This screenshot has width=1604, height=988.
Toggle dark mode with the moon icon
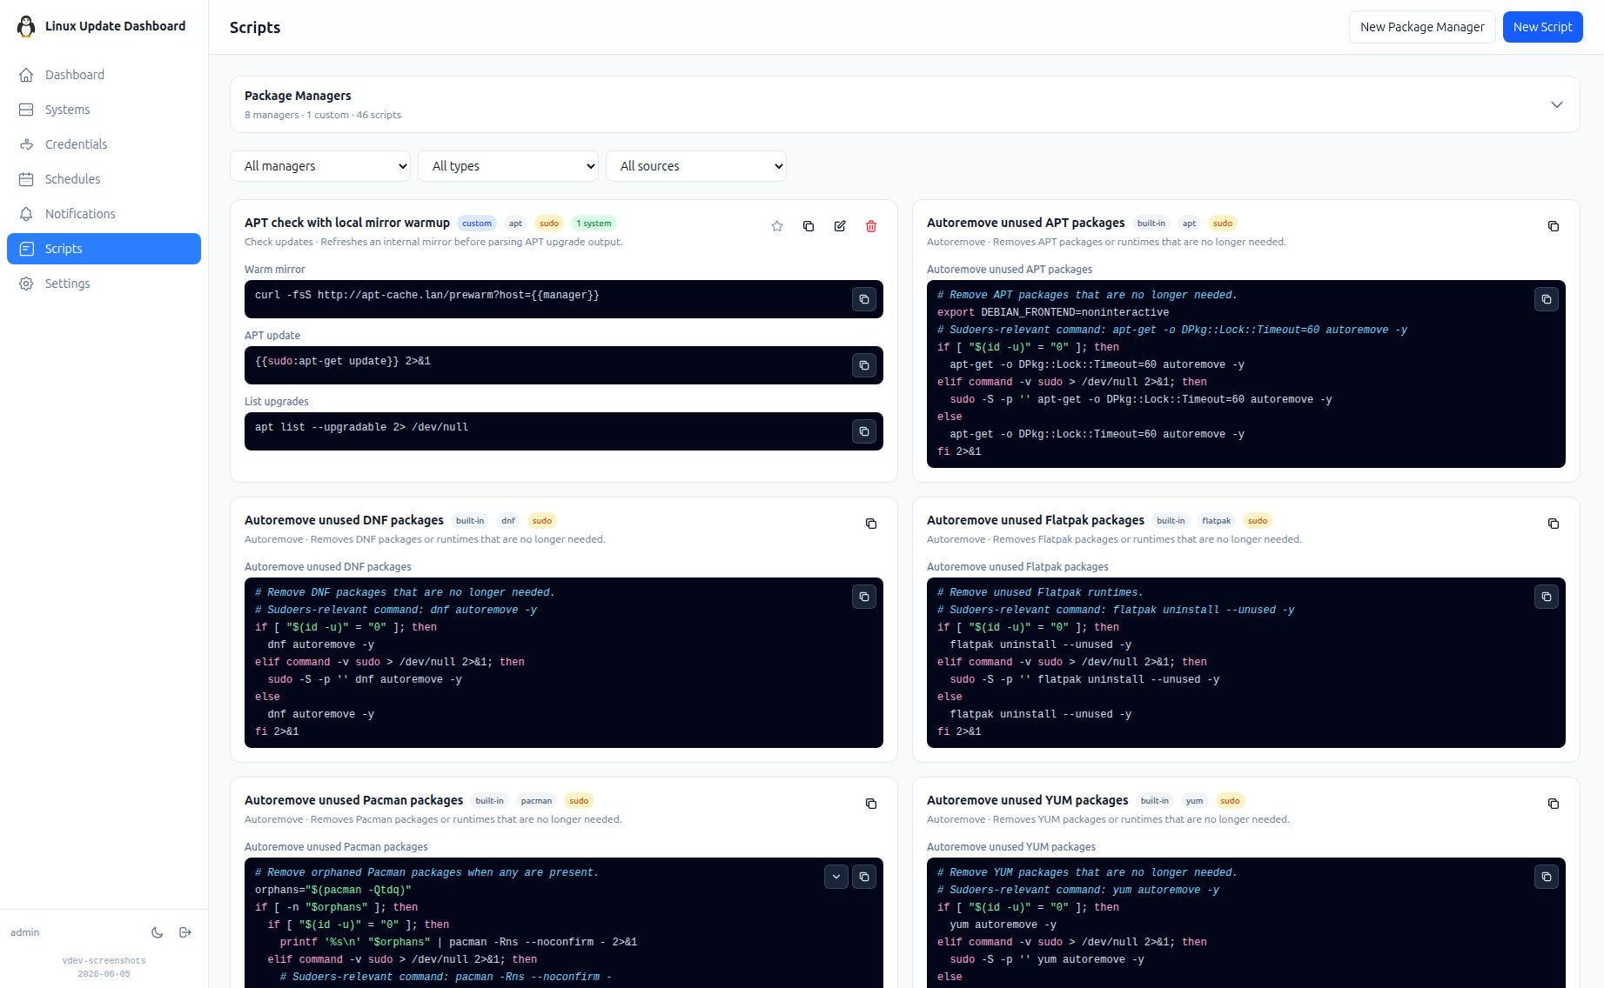(158, 932)
